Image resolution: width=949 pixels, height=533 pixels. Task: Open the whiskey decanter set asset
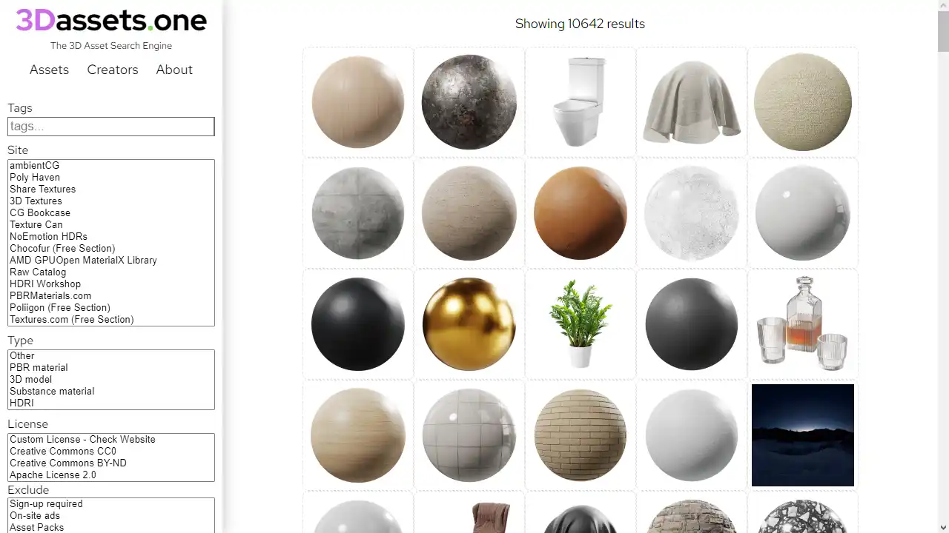tap(802, 324)
